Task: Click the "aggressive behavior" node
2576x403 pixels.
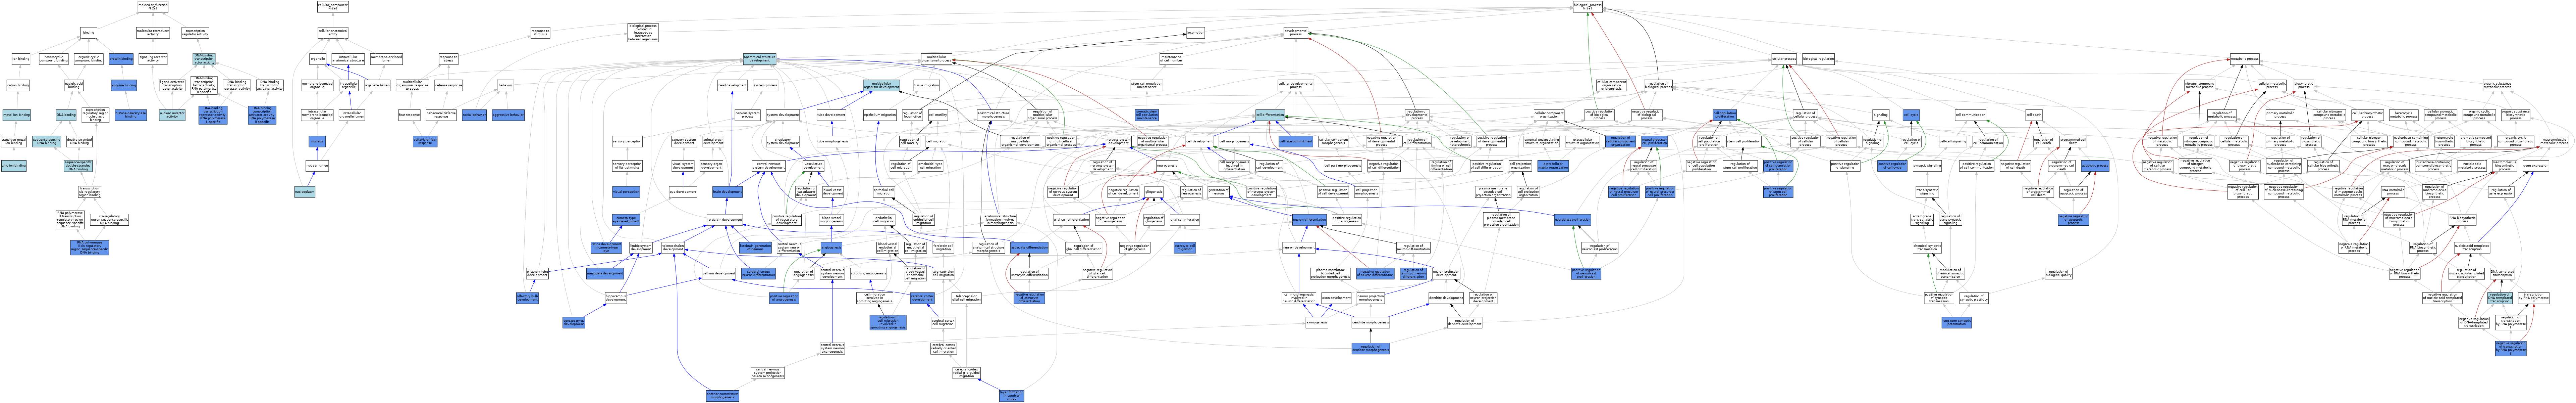Action: pyautogui.click(x=508, y=115)
